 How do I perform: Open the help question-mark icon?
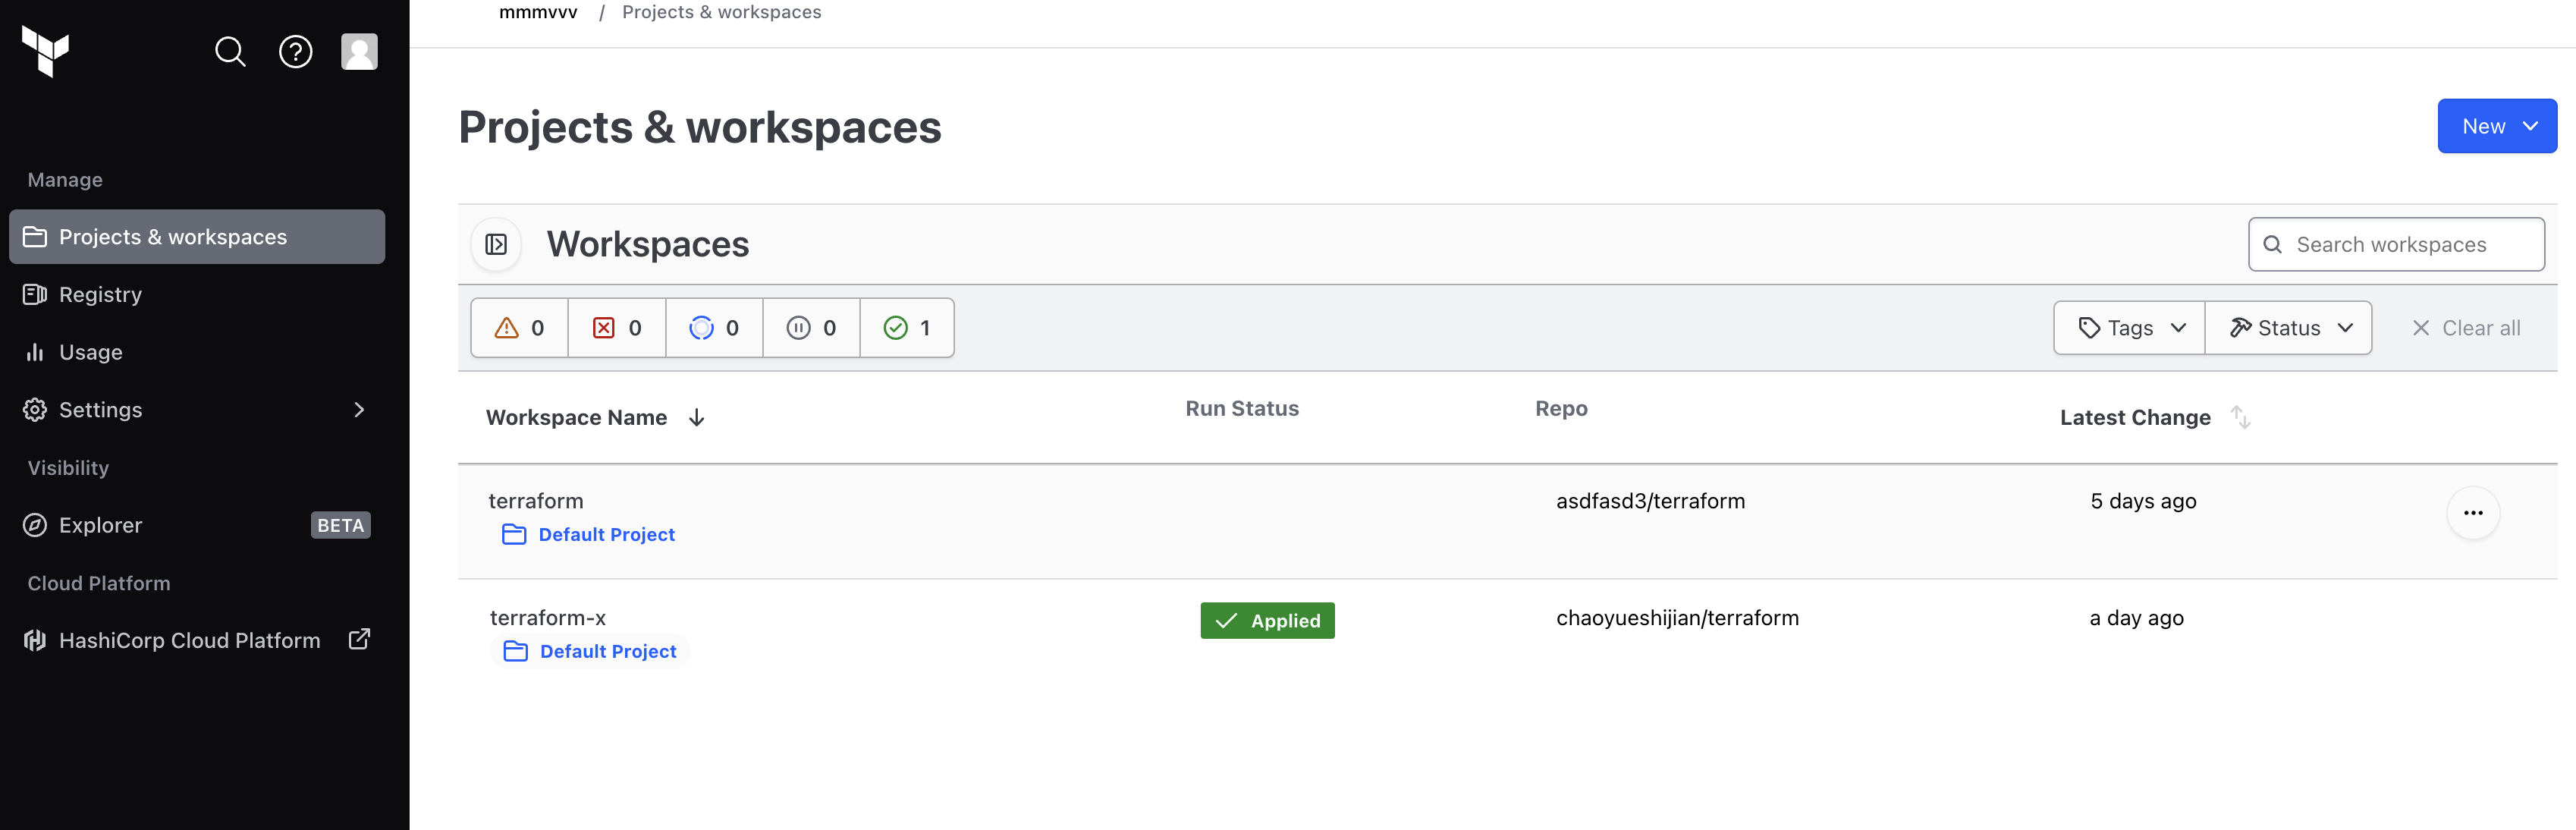click(295, 52)
